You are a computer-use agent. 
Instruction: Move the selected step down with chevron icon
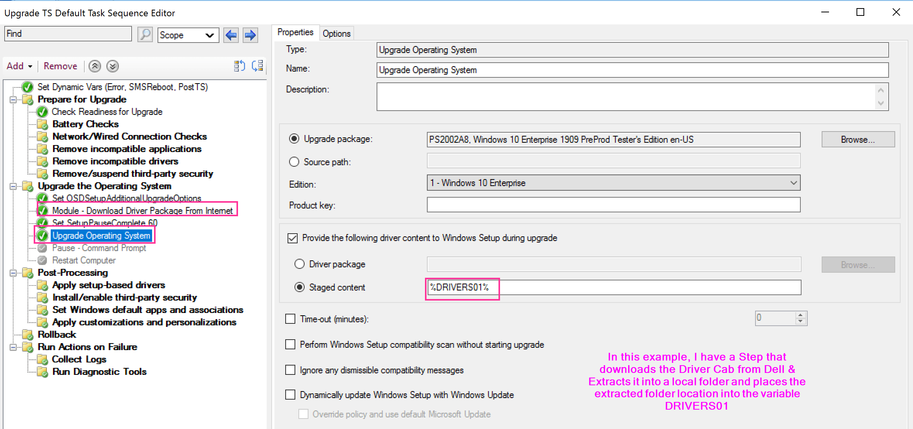tap(112, 66)
